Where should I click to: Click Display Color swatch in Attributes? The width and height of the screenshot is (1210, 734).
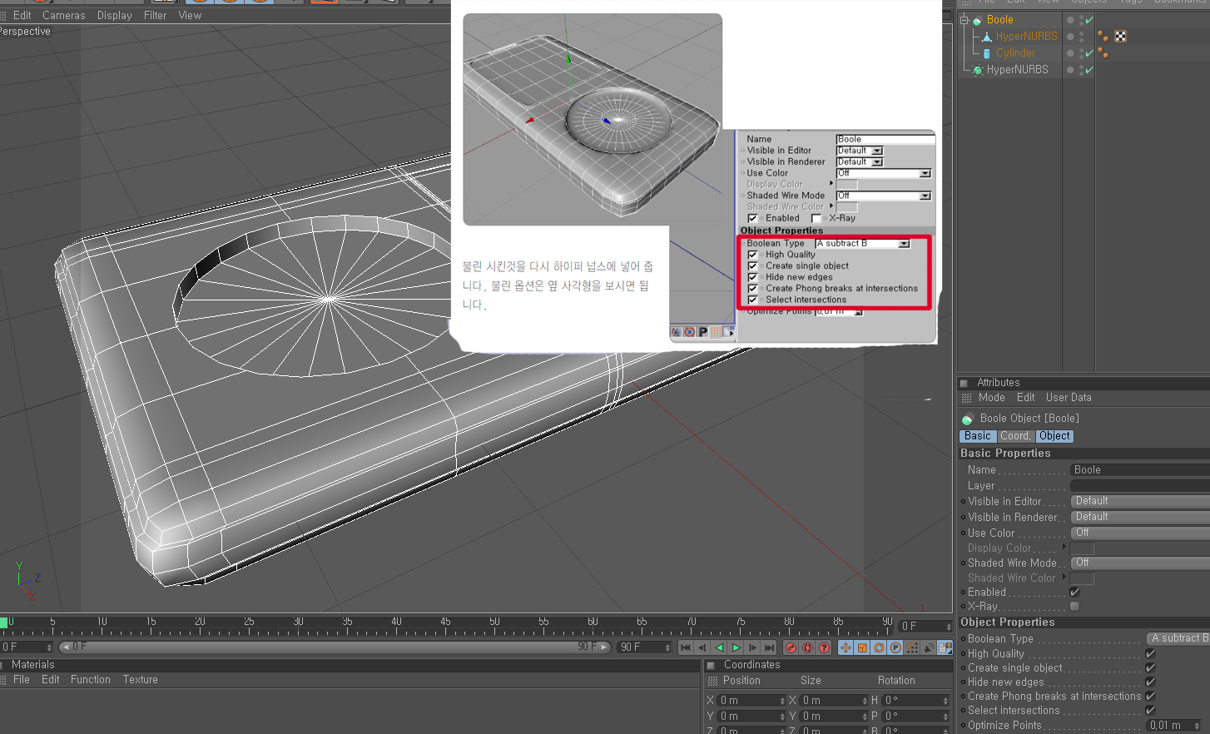1082,548
